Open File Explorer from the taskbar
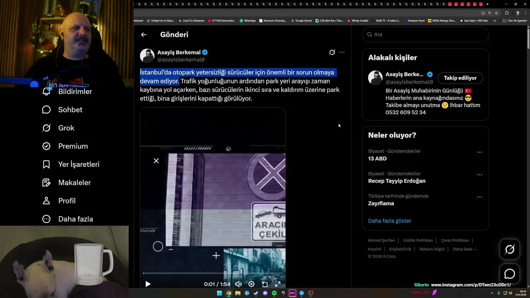This screenshot has height=298, width=530. [238, 293]
